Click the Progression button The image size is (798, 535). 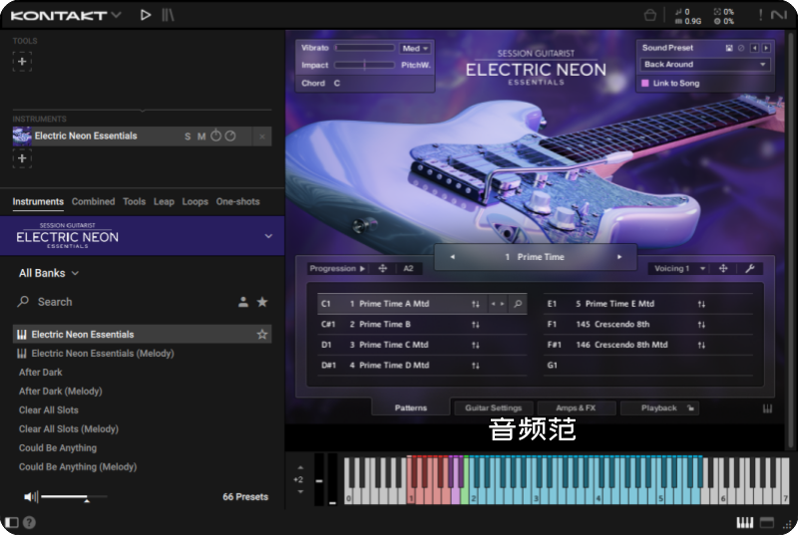(x=336, y=268)
